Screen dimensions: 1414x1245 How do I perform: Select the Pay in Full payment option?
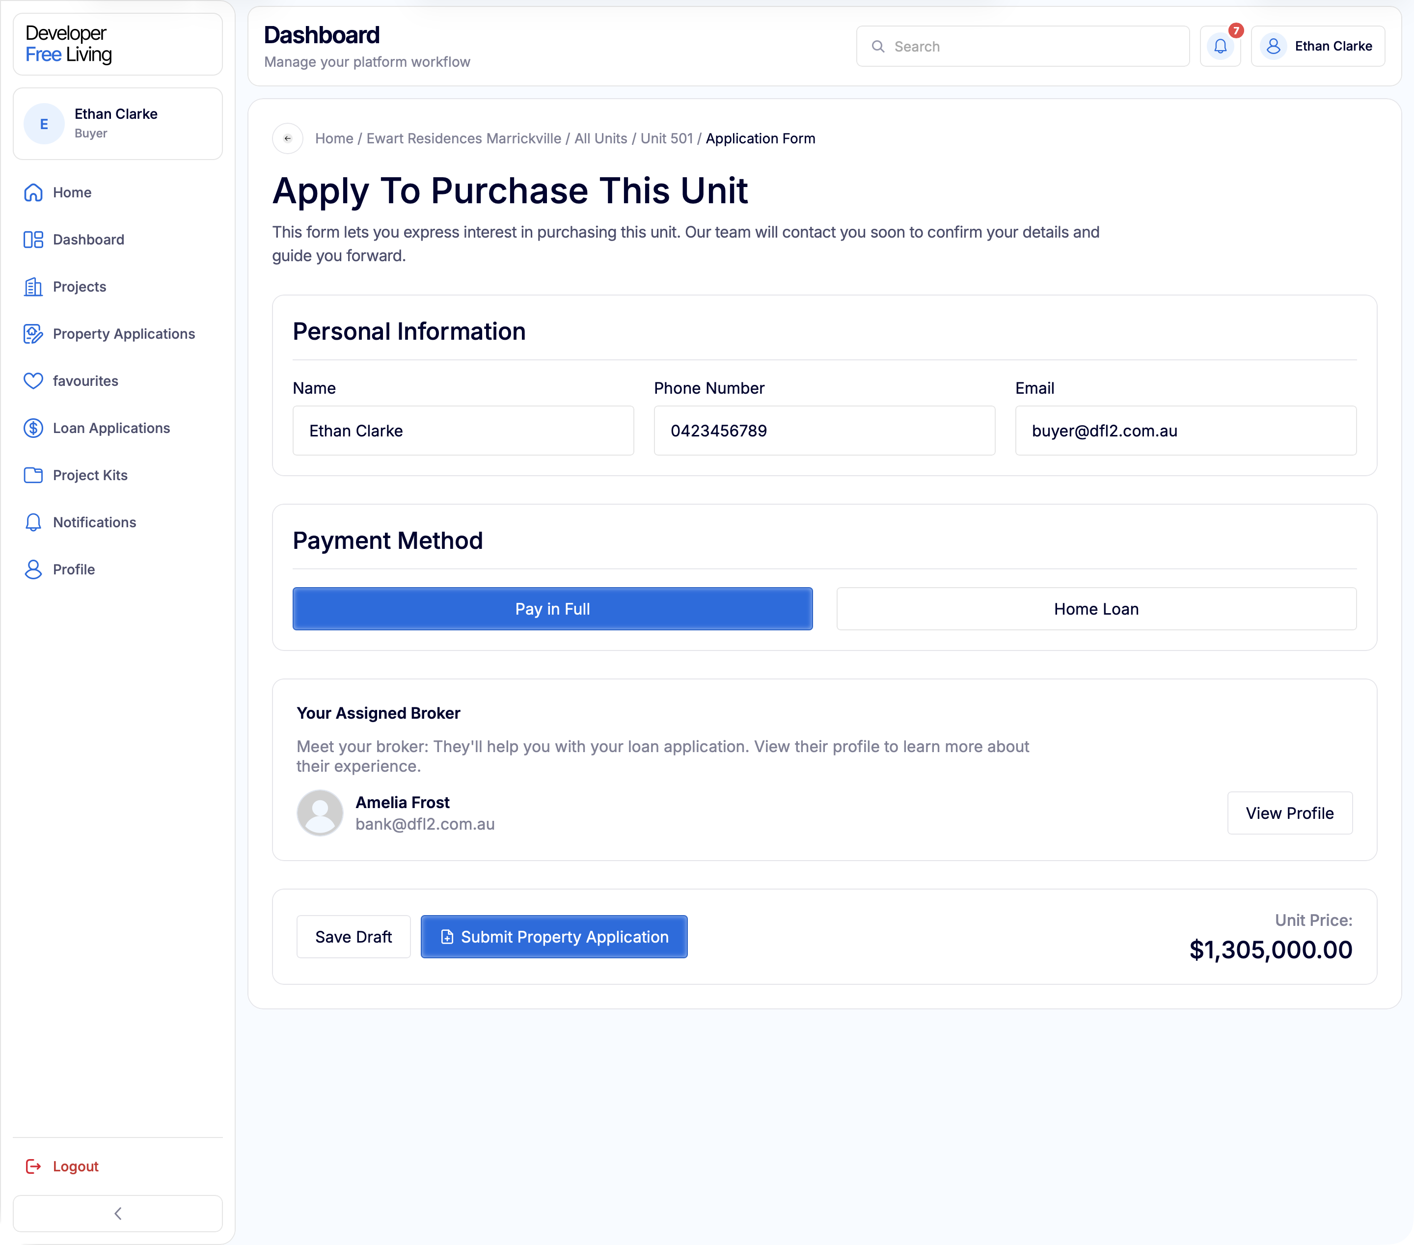point(552,609)
